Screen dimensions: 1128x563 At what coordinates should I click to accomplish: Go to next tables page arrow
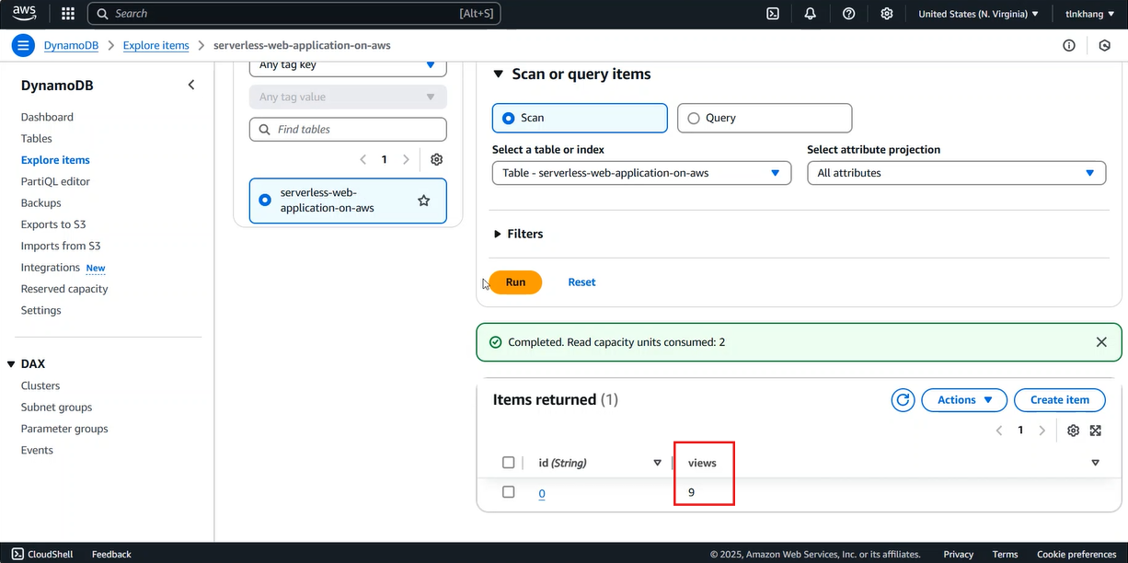[406, 159]
